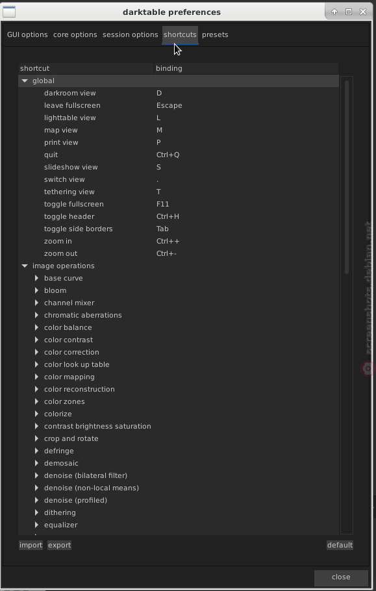Collapse the image operations group
This screenshot has height=591, width=376.
click(x=25, y=266)
